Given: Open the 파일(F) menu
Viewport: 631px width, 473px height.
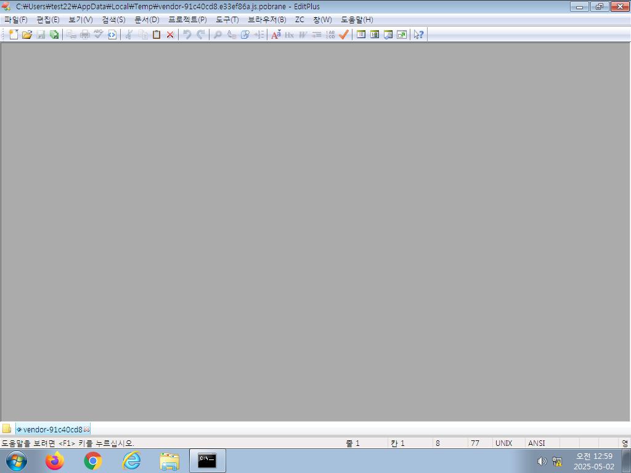Looking at the screenshot, I should pyautogui.click(x=15, y=20).
